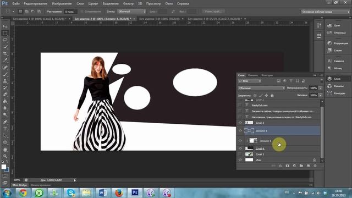Image resolution: width=352 pixels, height=198 pixels.
Task: Toggle layer filter on/off switch
Action: [322, 80]
